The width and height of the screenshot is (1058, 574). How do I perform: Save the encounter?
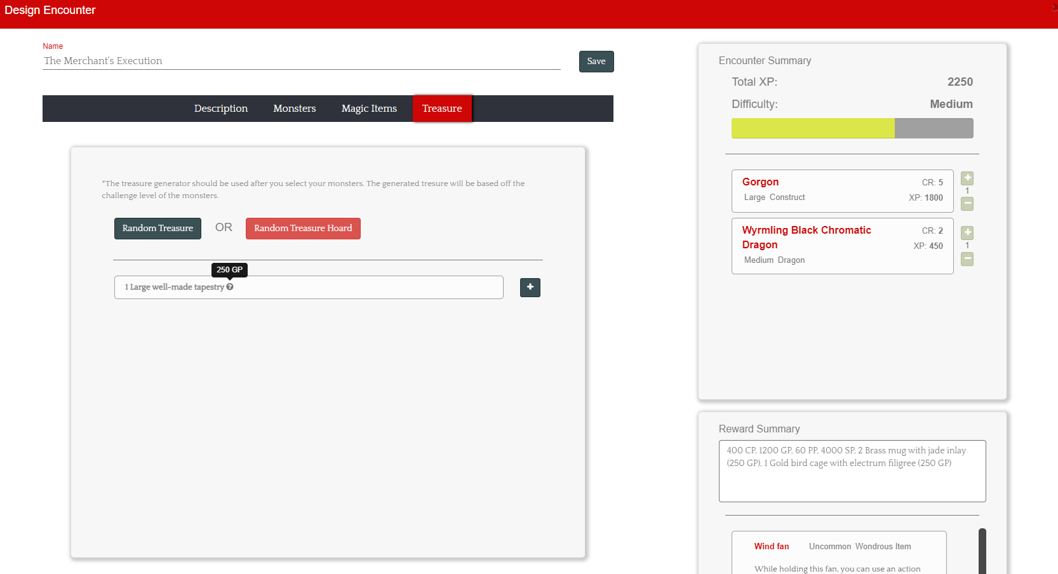(596, 62)
